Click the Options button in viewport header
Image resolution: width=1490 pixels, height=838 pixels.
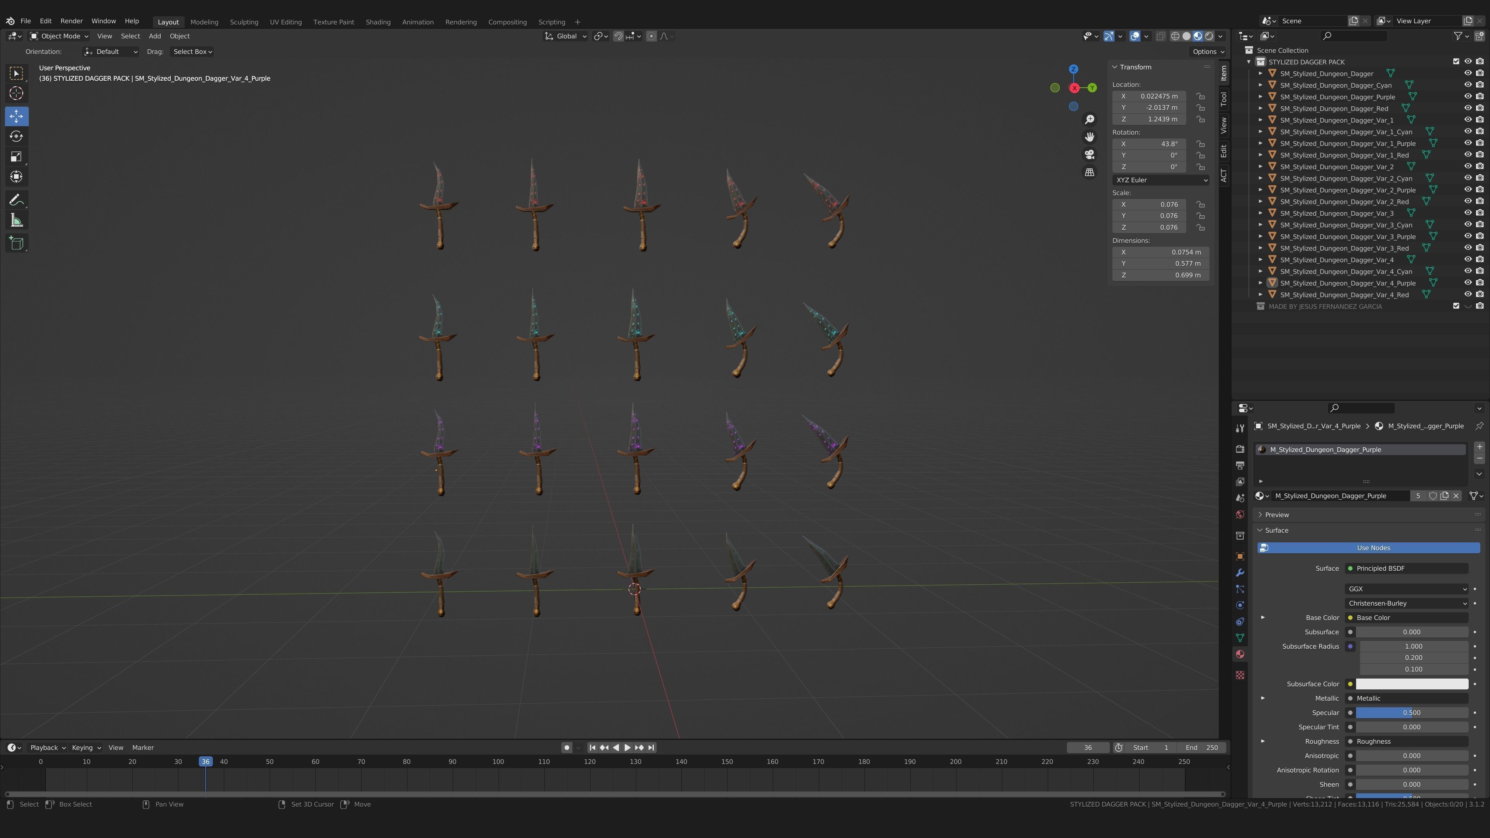click(x=1208, y=52)
